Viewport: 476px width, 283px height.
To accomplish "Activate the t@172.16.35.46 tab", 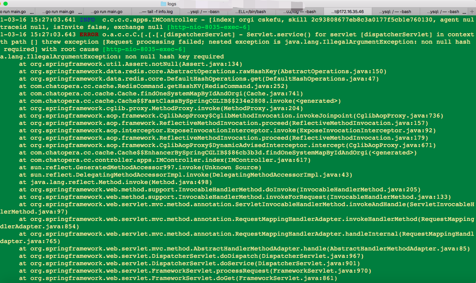I will [x=347, y=11].
